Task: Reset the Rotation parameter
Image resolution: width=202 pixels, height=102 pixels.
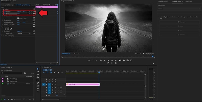Action: 34,20
